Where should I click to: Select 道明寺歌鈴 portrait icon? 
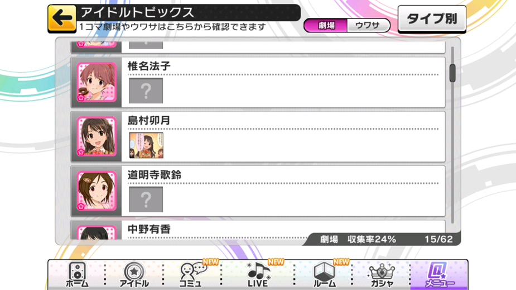click(x=97, y=191)
